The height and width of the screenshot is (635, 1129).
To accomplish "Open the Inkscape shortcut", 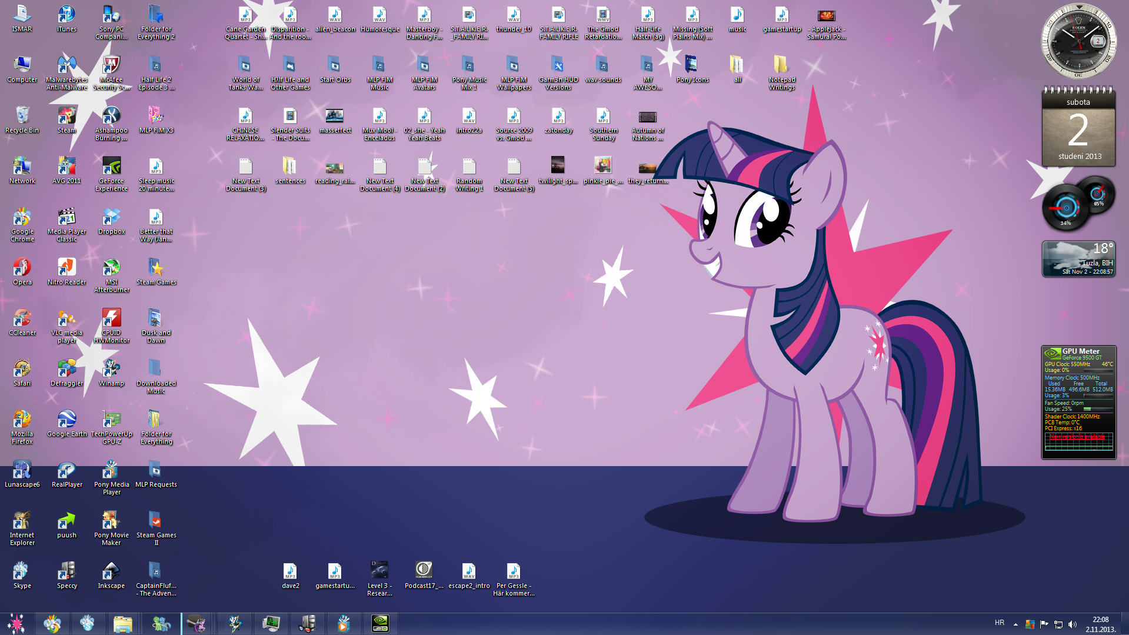I will click(111, 576).
